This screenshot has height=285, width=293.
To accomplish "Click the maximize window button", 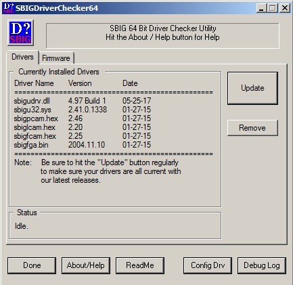I will click(273, 8).
